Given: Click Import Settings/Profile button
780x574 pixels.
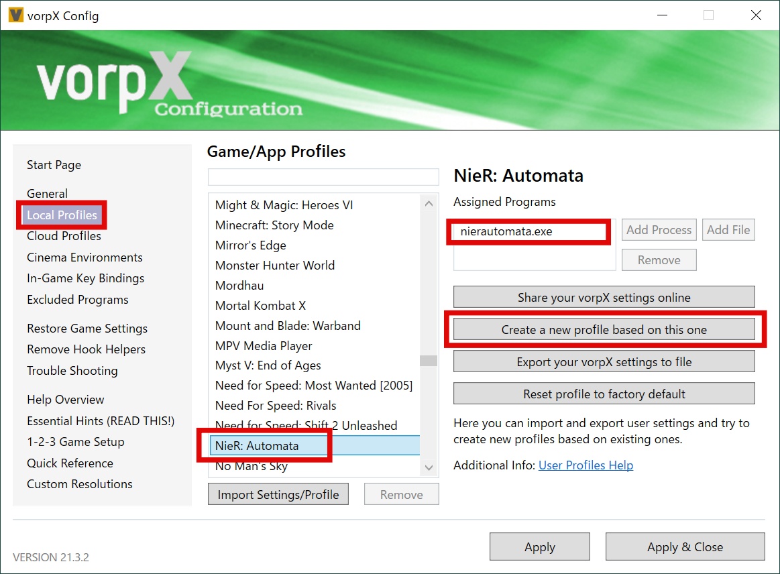Looking at the screenshot, I should 278,495.
